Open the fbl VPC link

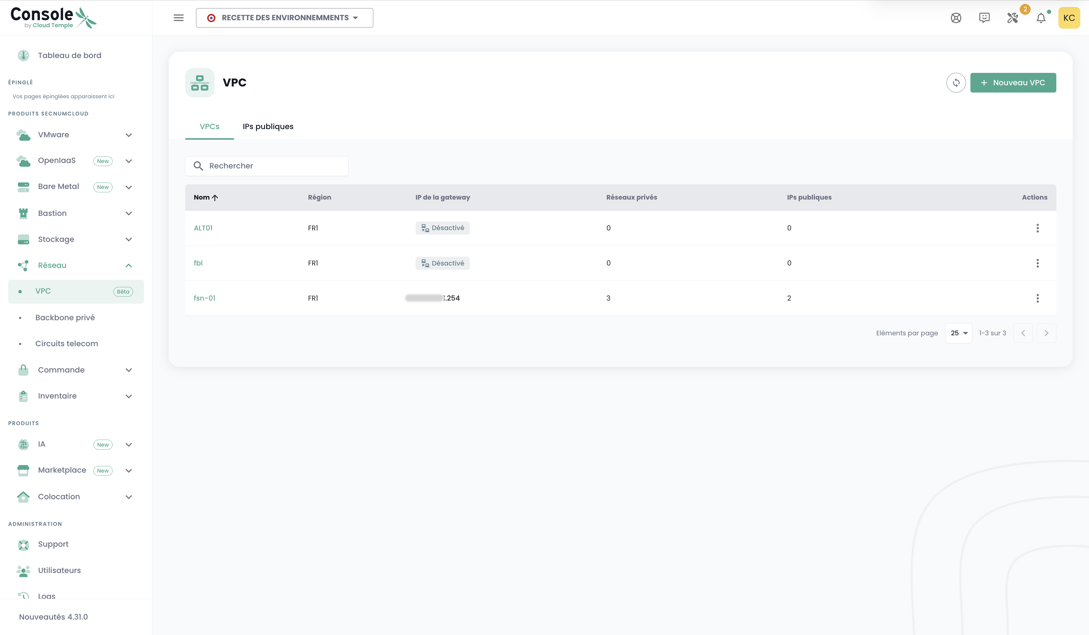tap(198, 263)
